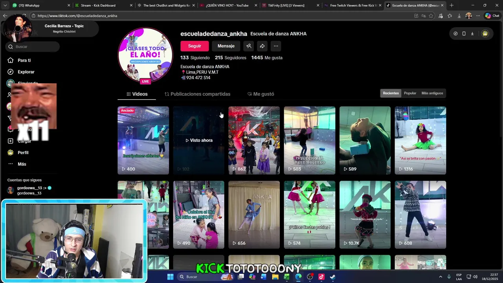503x283 pixels.
Task: Open the Windows Start menu
Action: (x=170, y=277)
